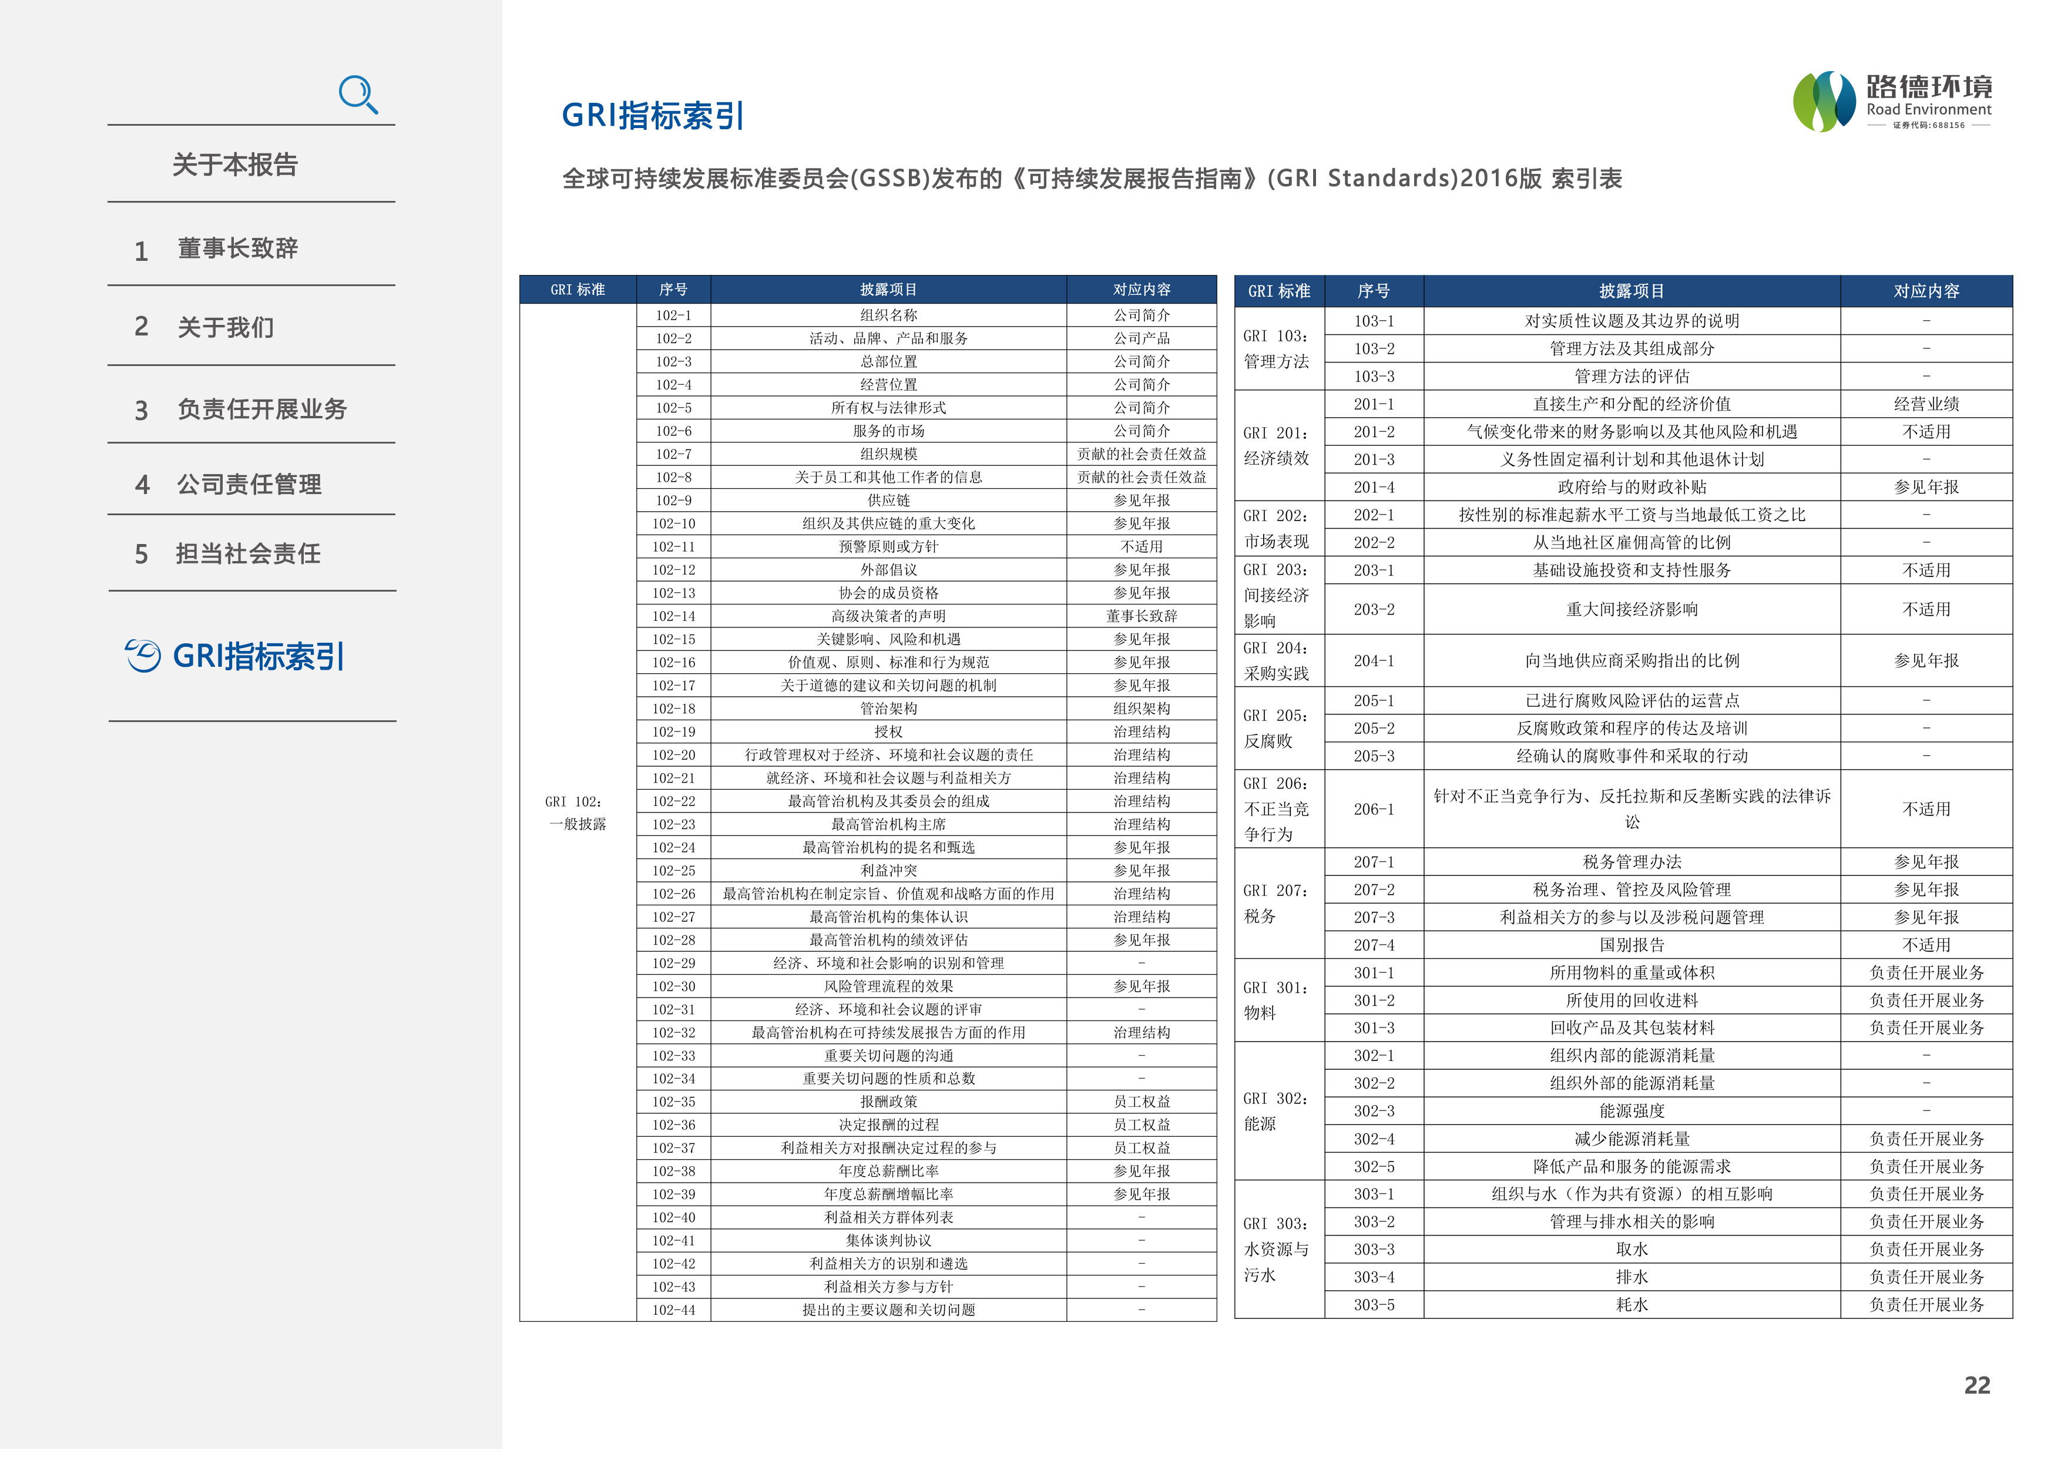The height and width of the screenshot is (1457, 2061).
Task: Navigate to 关于我们 chapter
Action: coord(225,328)
